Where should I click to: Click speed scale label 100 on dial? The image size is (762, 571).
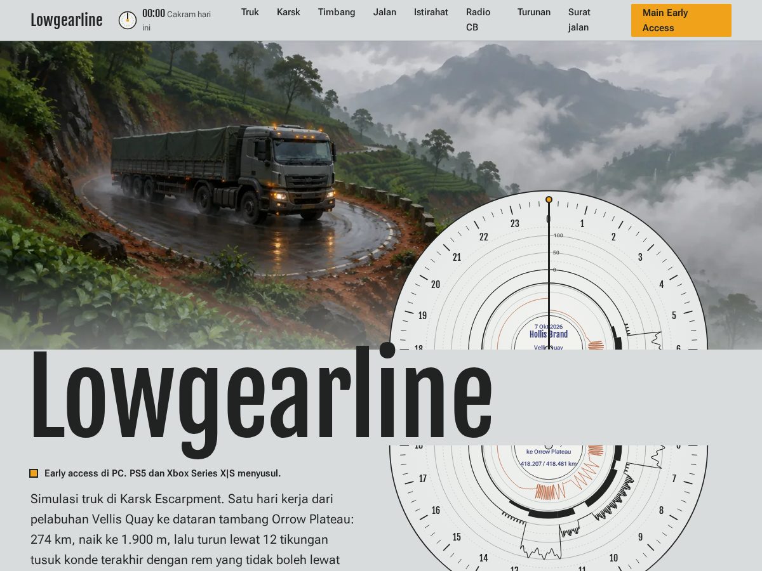(x=558, y=235)
